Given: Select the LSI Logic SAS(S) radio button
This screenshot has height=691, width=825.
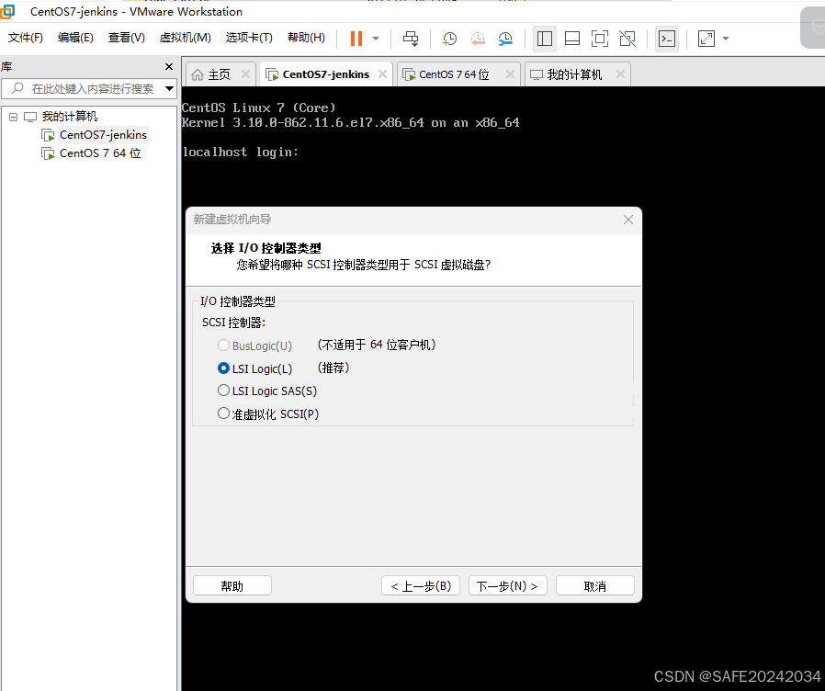Looking at the screenshot, I should [223, 391].
